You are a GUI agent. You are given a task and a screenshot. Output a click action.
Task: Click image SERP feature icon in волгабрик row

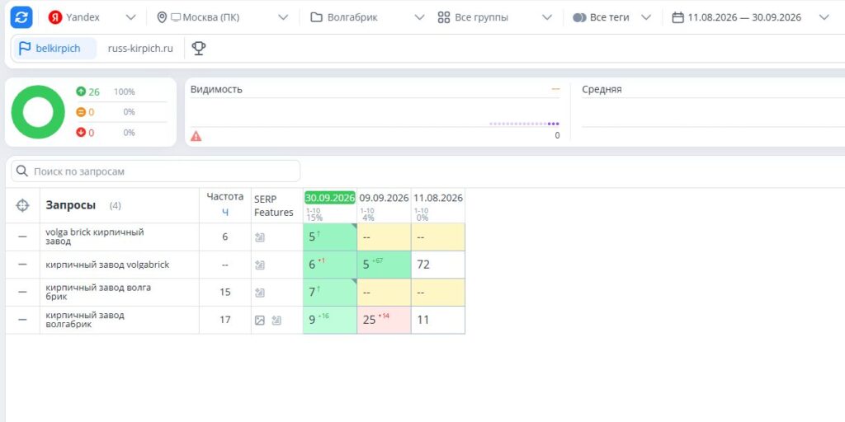pos(260,321)
